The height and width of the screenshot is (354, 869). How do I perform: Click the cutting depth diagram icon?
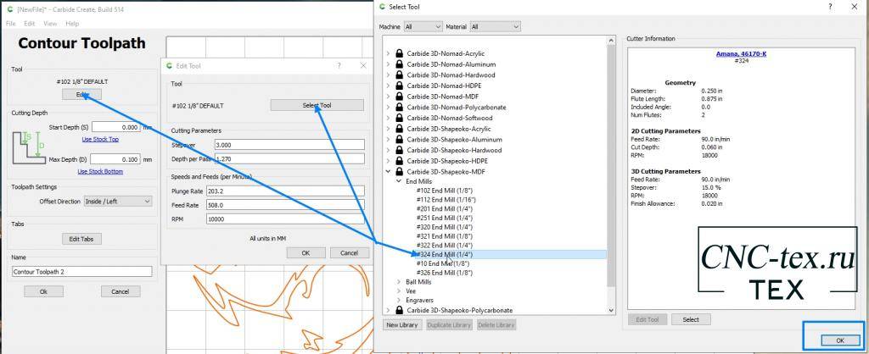pos(28,143)
